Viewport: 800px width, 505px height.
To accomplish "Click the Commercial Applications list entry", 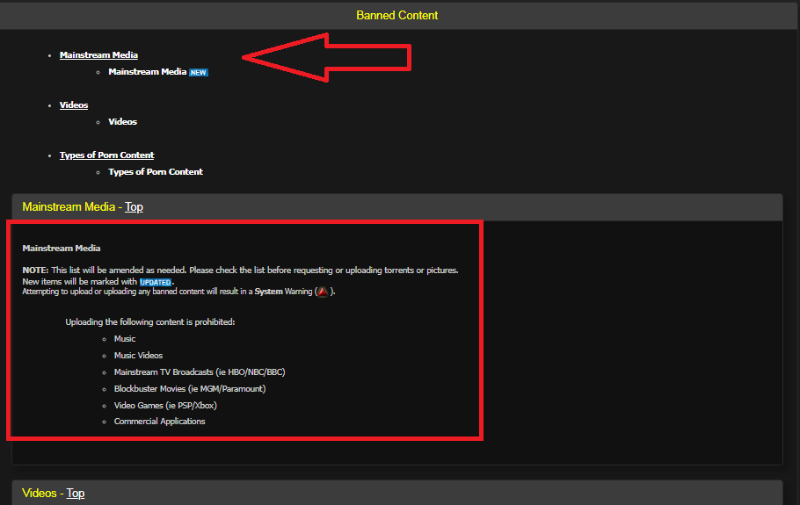I will 159,422.
